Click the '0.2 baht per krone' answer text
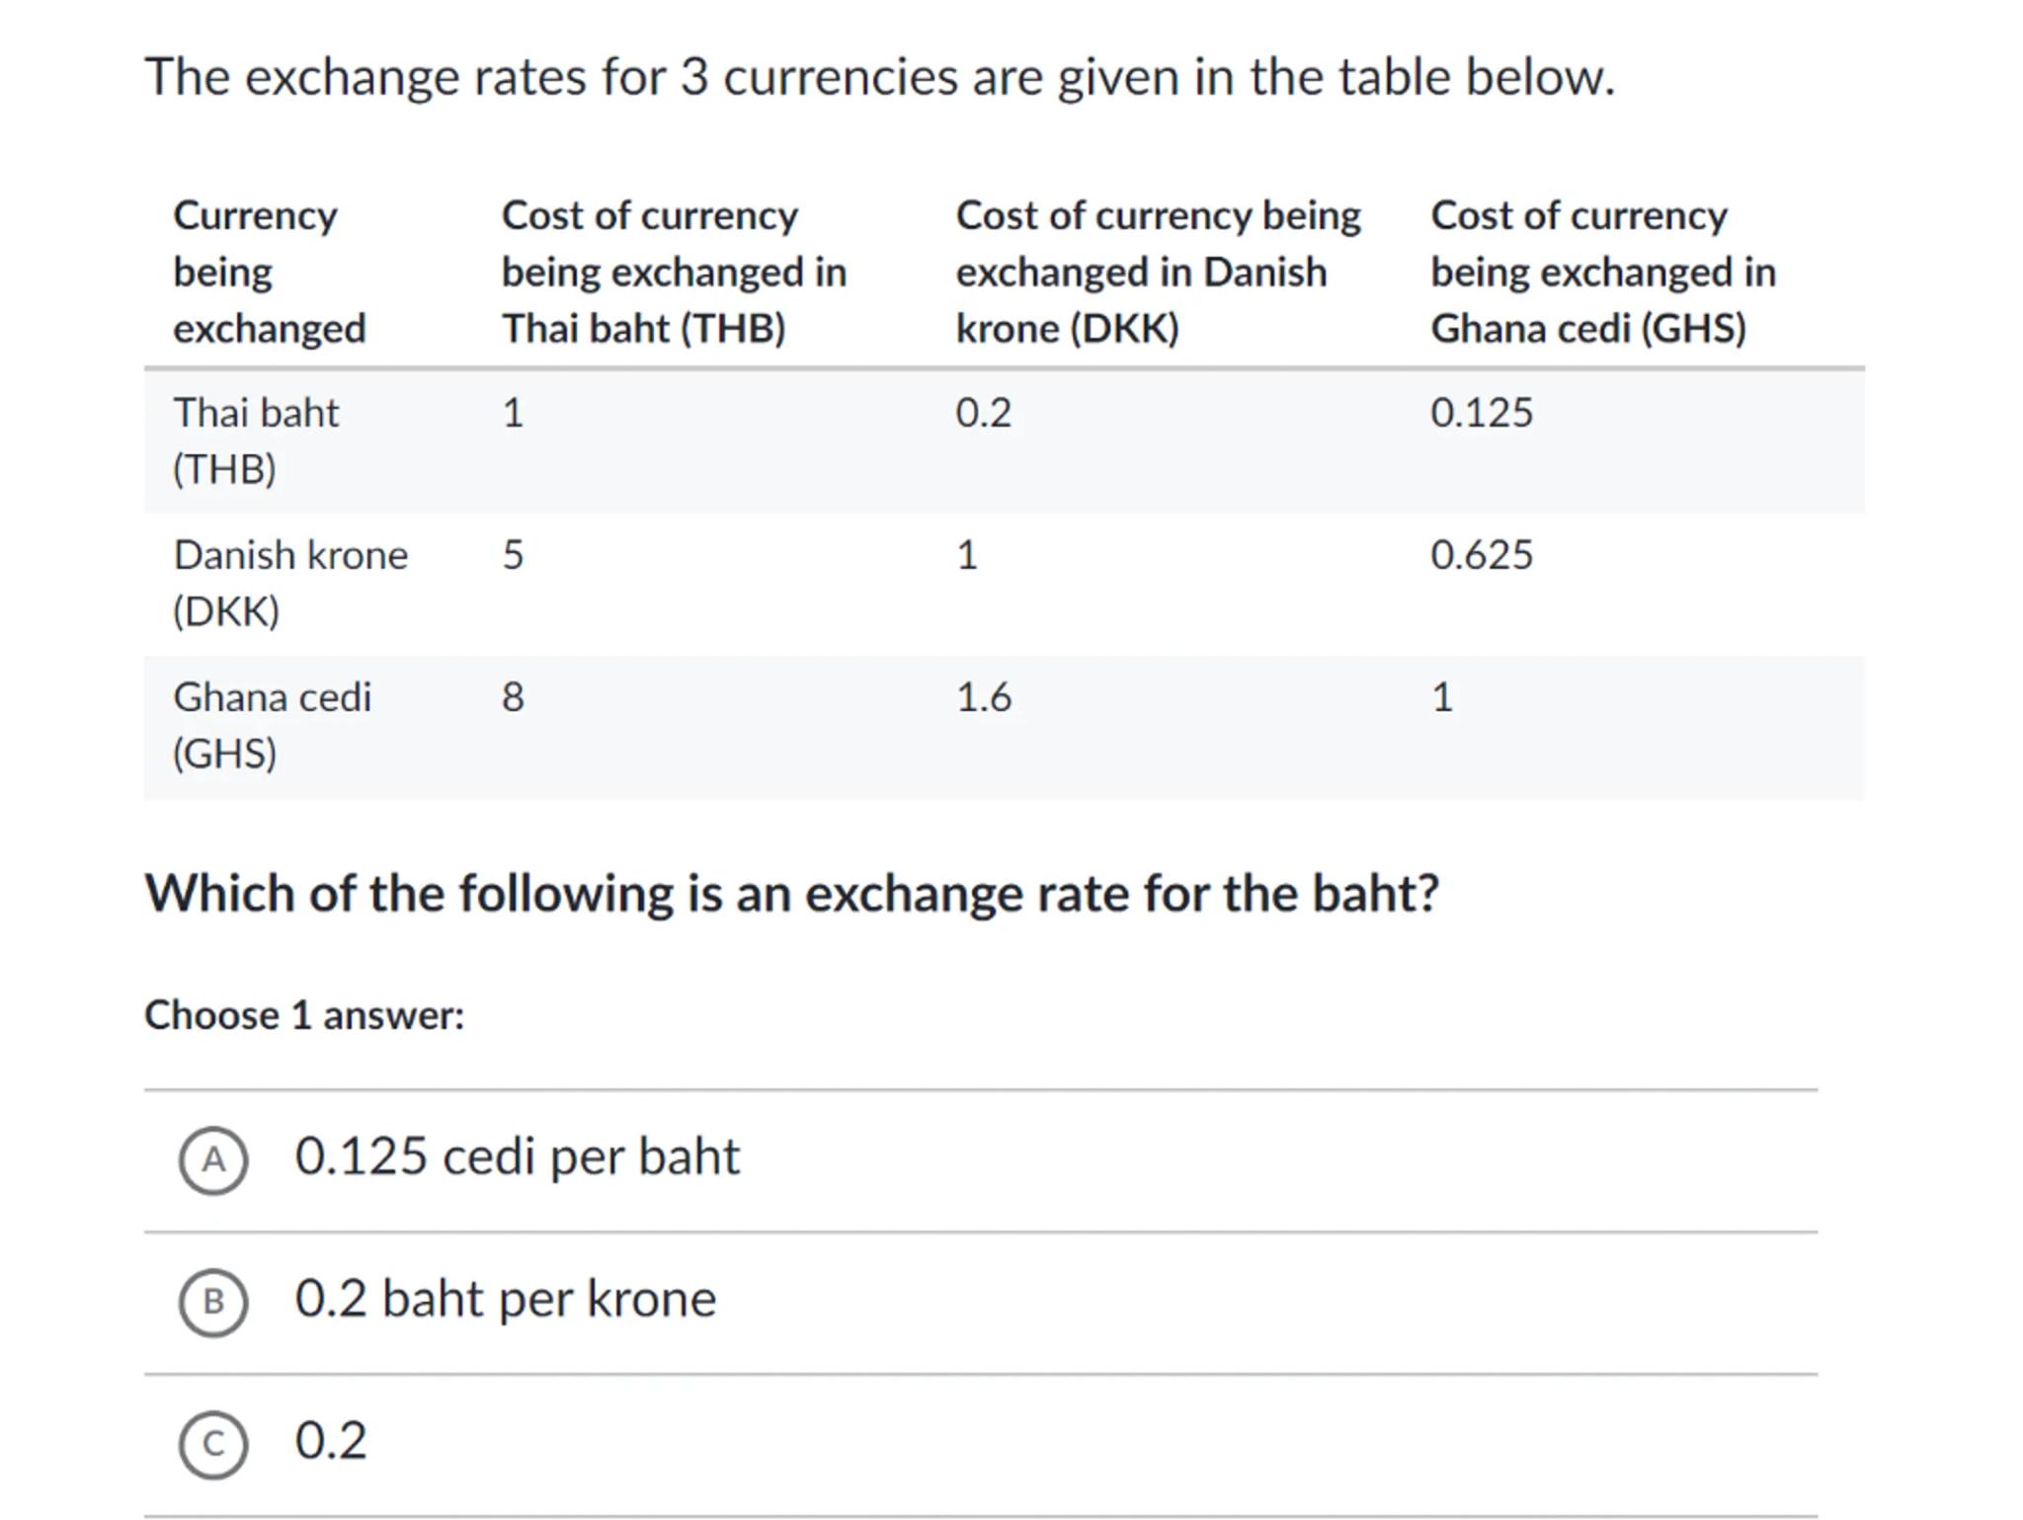 click(505, 1299)
